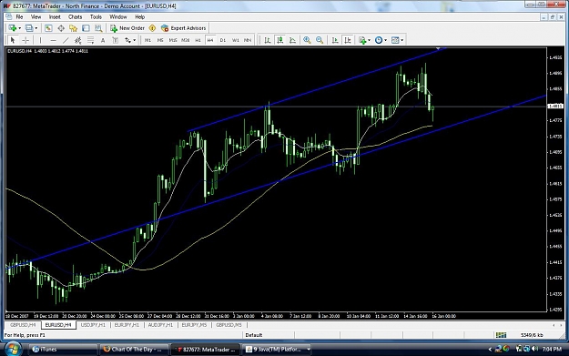
Task: Switch to the EURJPY,M5 chart tab
Action: click(x=194, y=325)
